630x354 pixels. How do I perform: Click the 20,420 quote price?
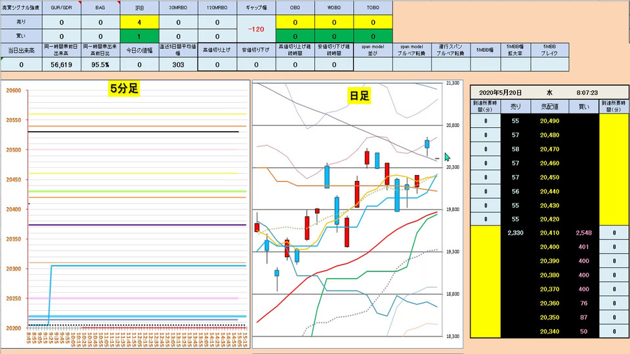[550, 219]
